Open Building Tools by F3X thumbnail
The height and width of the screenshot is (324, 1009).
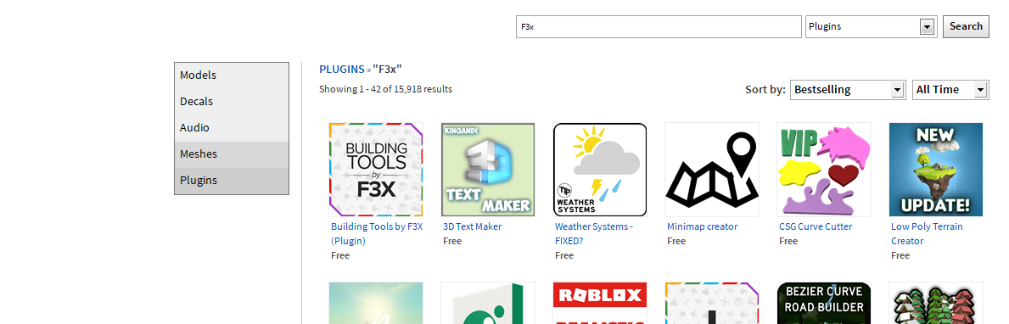coord(376,170)
